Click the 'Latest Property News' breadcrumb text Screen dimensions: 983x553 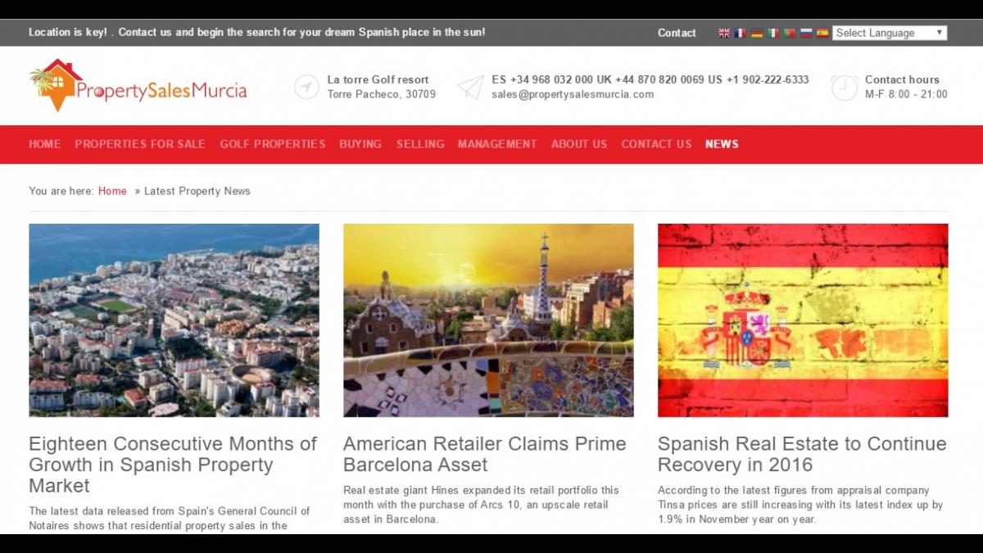coord(197,191)
